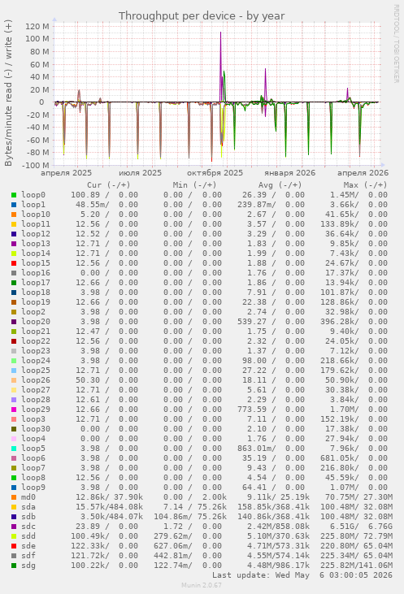This screenshot has height=594, width=404.
Task: Click the graph title 'Throughput per device - by year'
Action: pyautogui.click(x=202, y=16)
